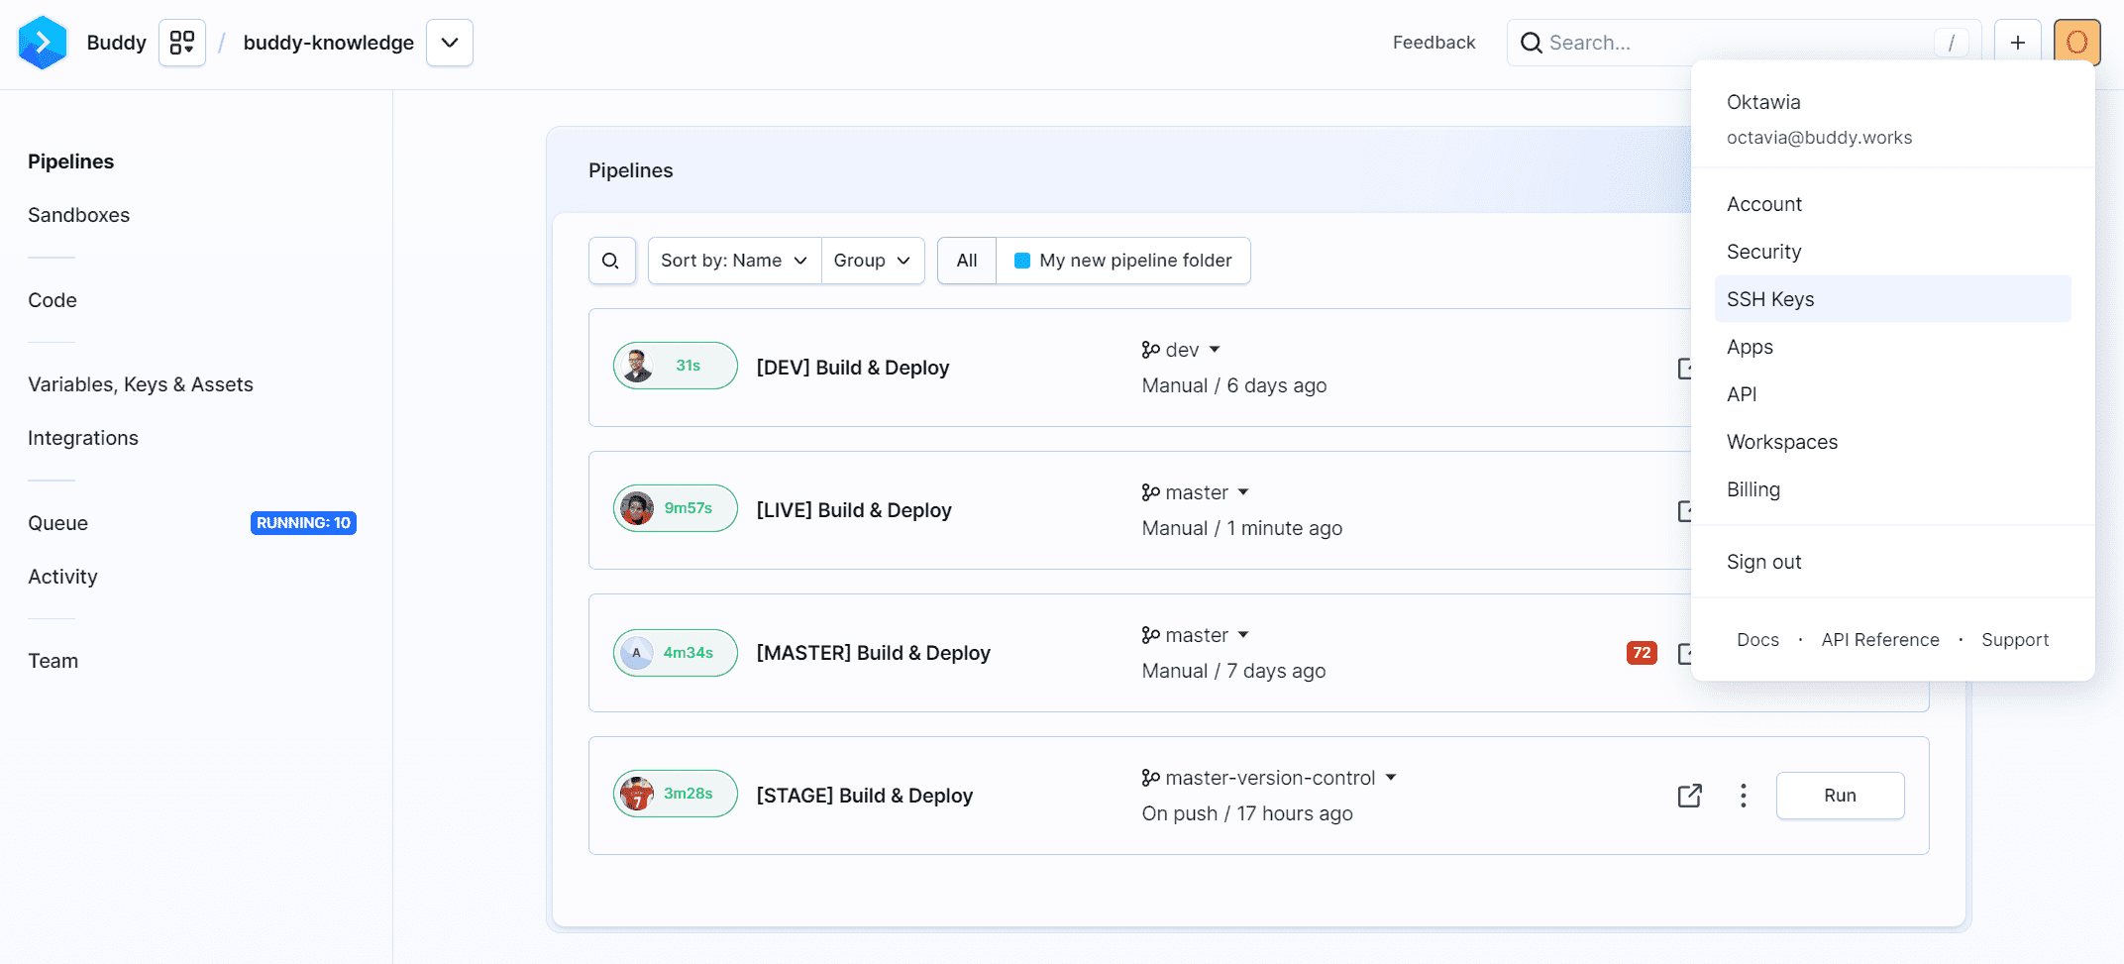Open Activity in the sidebar
This screenshot has width=2124, height=964.
tap(62, 577)
